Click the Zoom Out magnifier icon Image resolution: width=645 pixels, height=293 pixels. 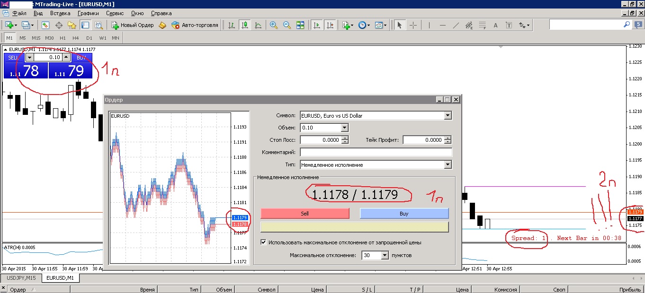click(x=287, y=25)
